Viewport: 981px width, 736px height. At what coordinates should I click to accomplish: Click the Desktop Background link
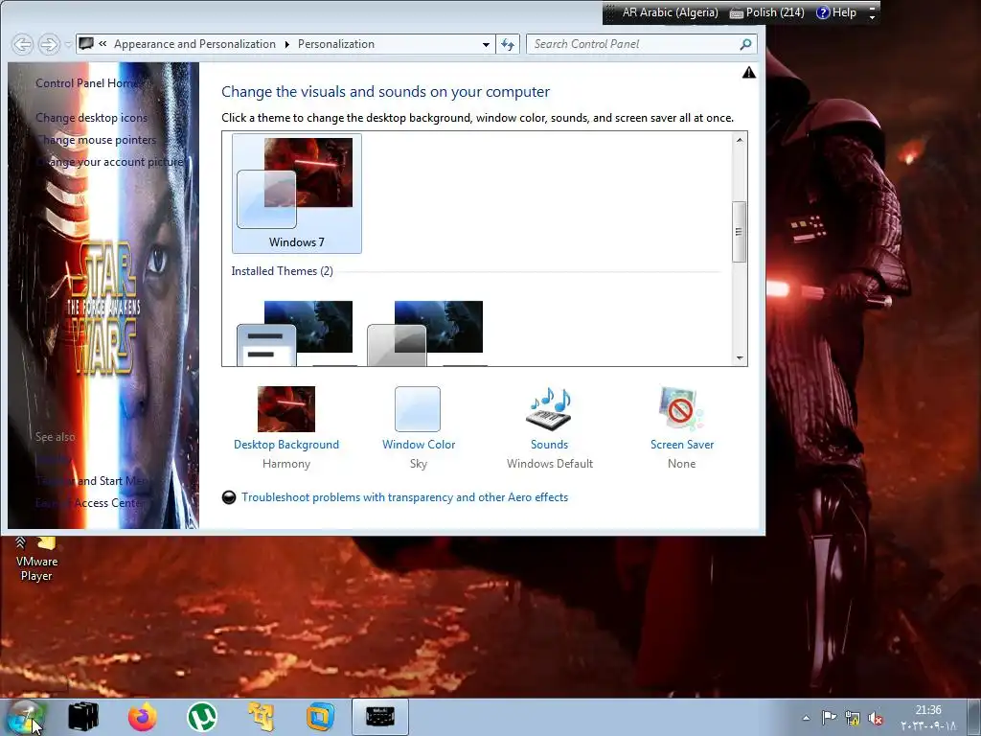pos(286,445)
